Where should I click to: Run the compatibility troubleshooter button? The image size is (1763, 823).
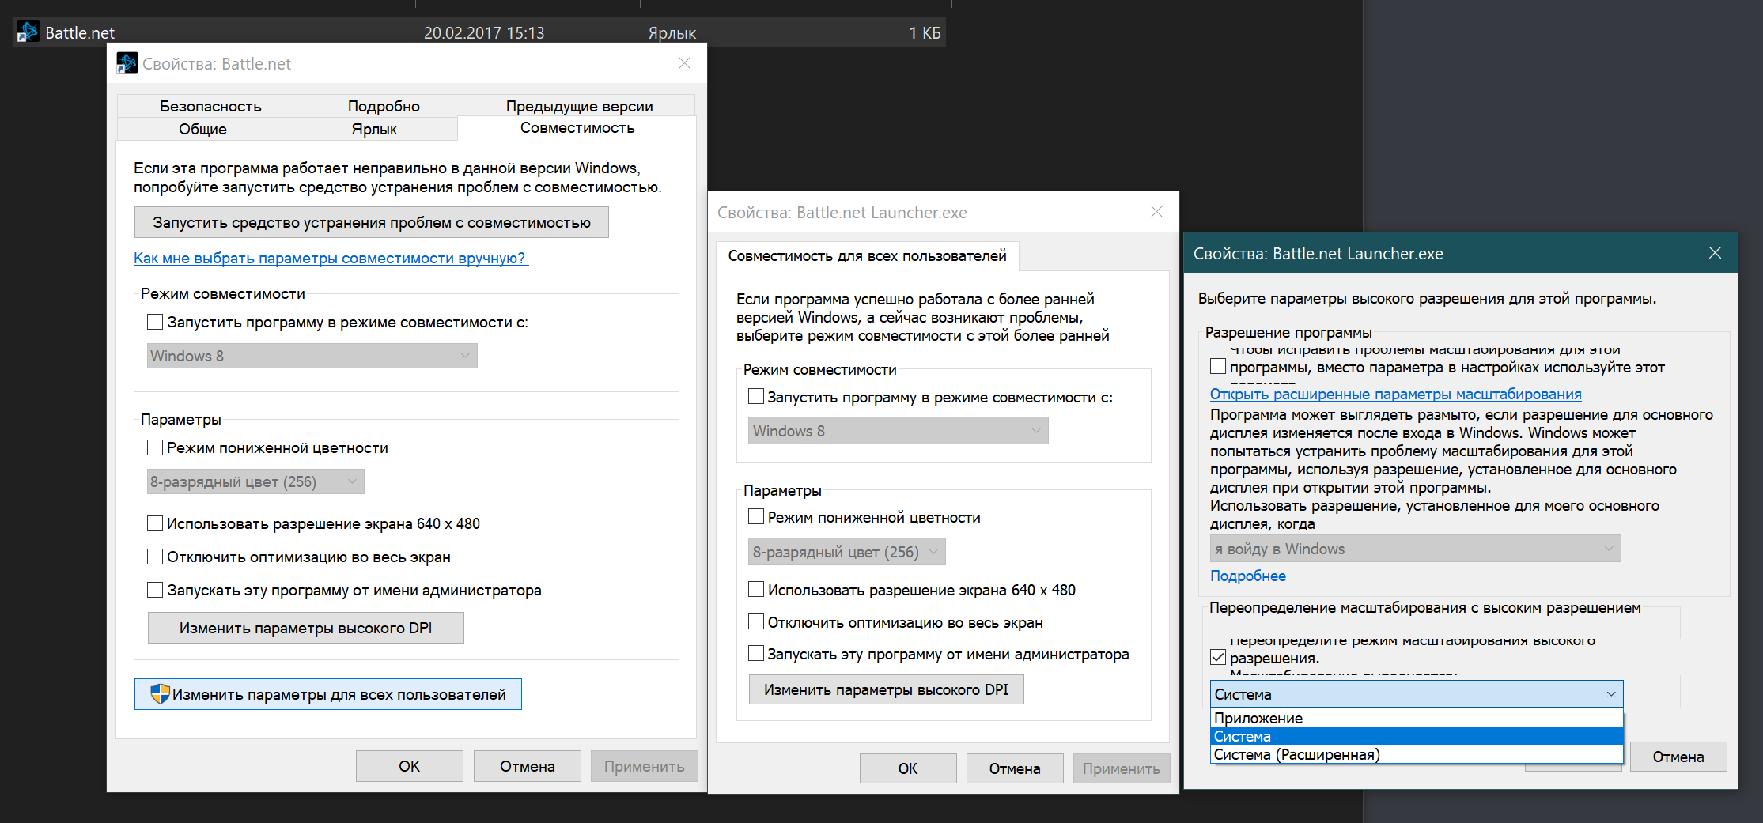coord(371,222)
